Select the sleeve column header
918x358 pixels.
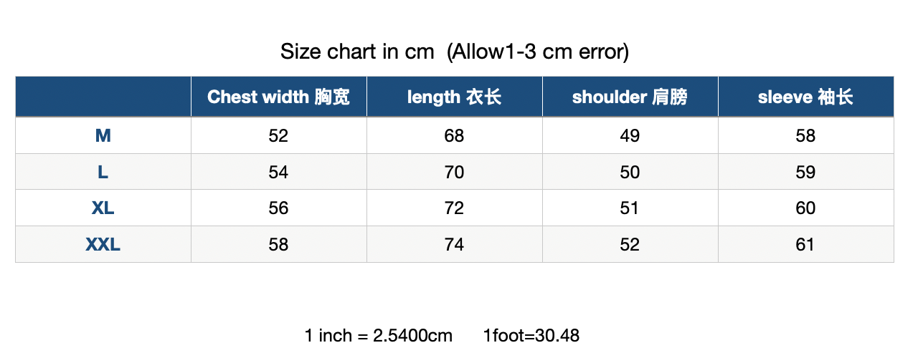click(805, 97)
